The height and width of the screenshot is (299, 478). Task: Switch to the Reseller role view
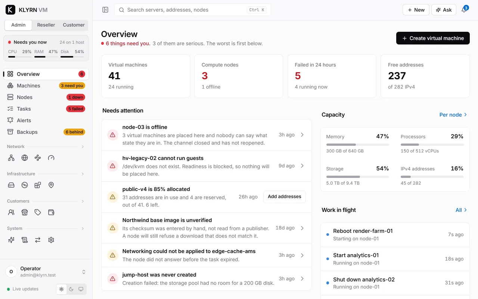point(46,25)
